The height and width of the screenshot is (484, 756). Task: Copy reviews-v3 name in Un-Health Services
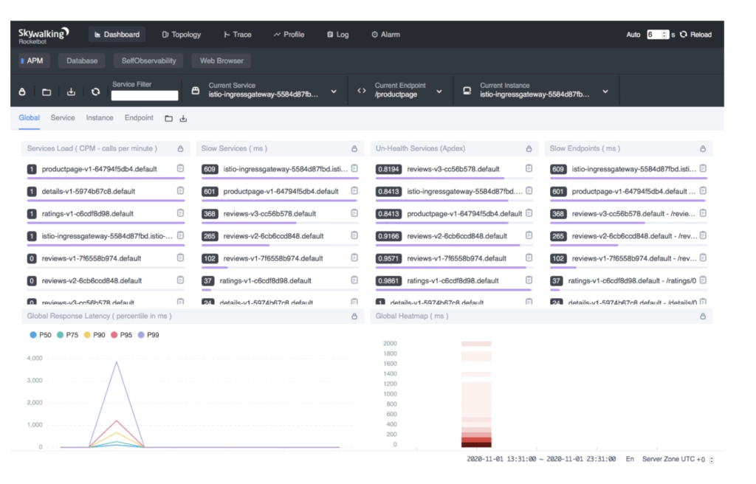pyautogui.click(x=529, y=168)
